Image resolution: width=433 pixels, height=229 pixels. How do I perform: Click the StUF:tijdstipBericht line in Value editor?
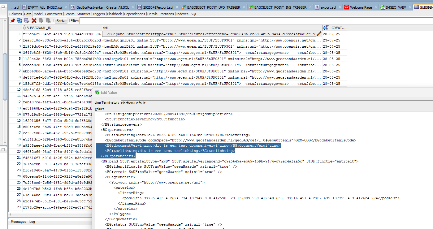point(169,114)
